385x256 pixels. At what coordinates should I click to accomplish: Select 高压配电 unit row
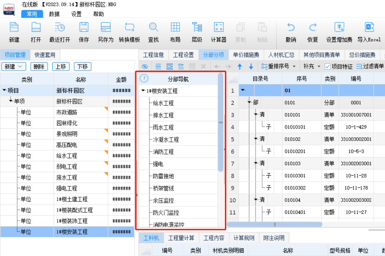(67, 145)
